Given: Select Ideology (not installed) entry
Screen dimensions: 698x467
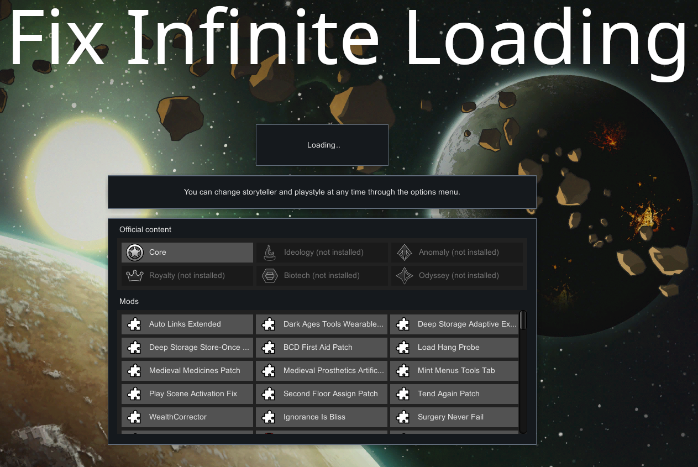Looking at the screenshot, I should pos(322,253).
